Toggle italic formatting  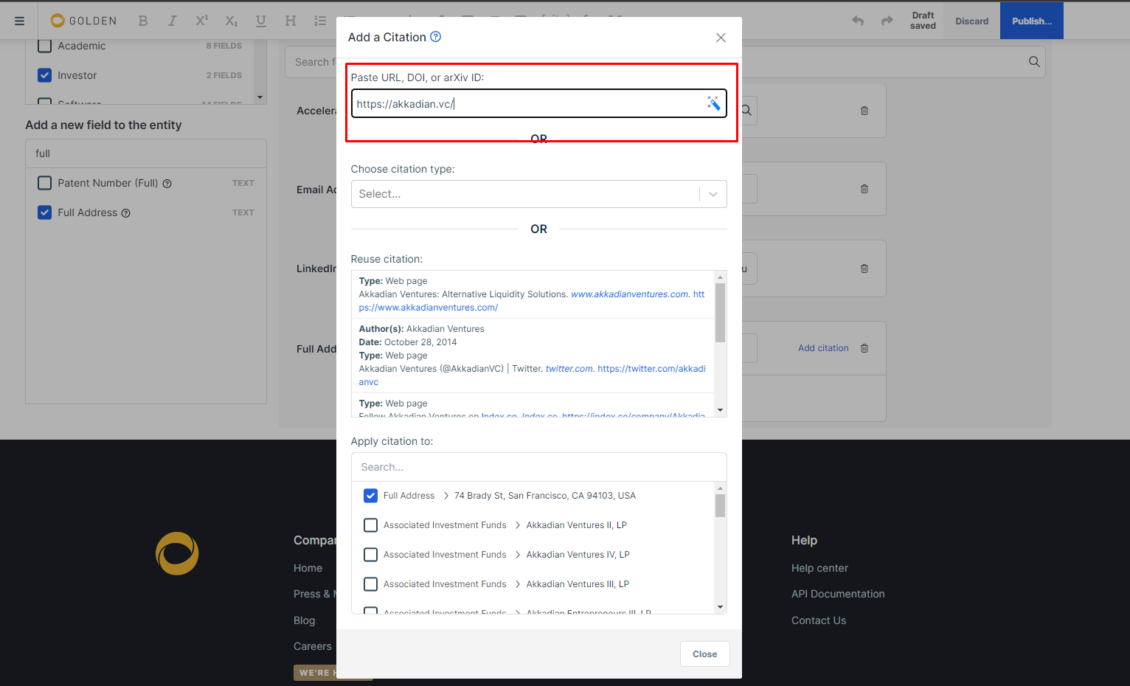pos(172,21)
